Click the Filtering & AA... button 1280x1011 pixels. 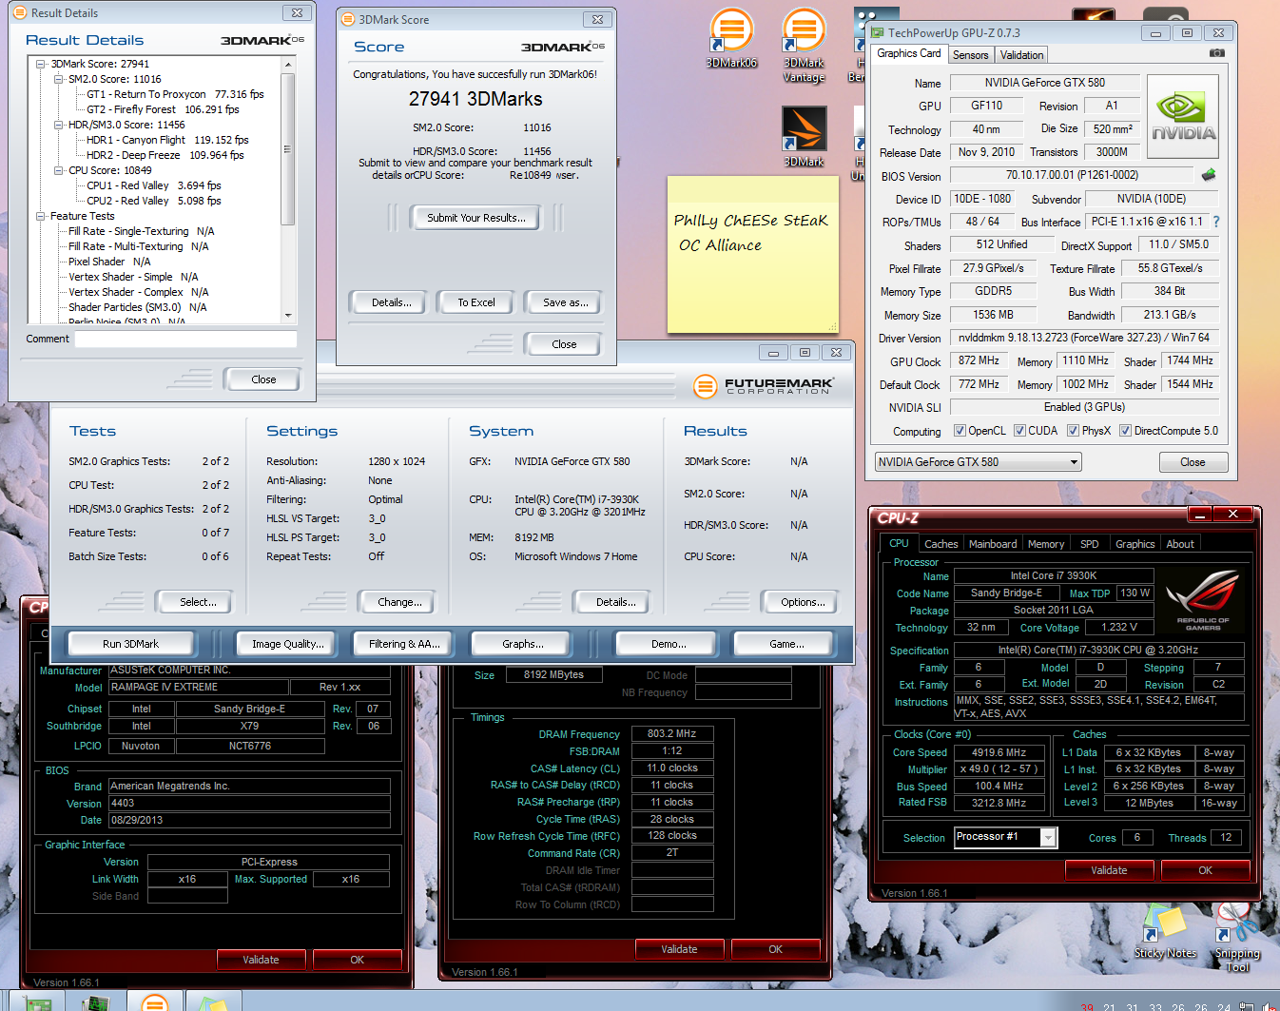pyautogui.click(x=404, y=644)
